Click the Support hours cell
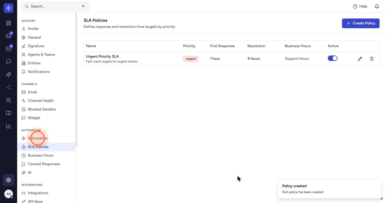This screenshot has height=203, width=386. point(297,59)
